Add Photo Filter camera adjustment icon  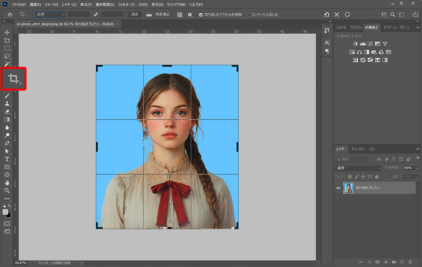[x=374, y=52]
